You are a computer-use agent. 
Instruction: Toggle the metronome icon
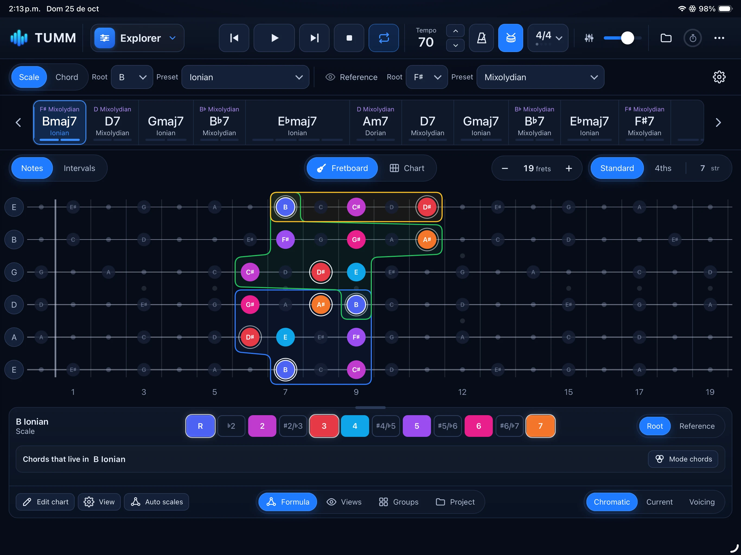point(481,38)
